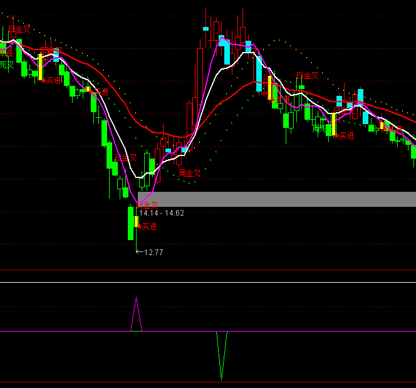Click the 周金叉 signal label
This screenshot has width=416, height=388.
tap(190, 173)
